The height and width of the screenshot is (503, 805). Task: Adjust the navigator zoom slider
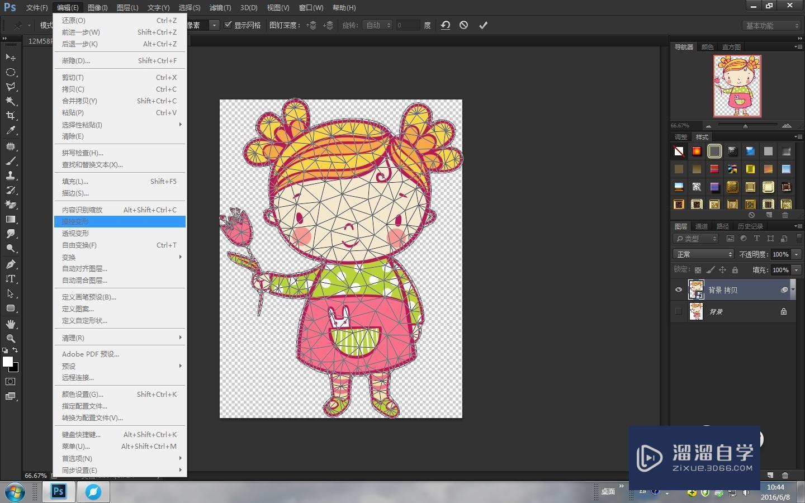point(745,126)
